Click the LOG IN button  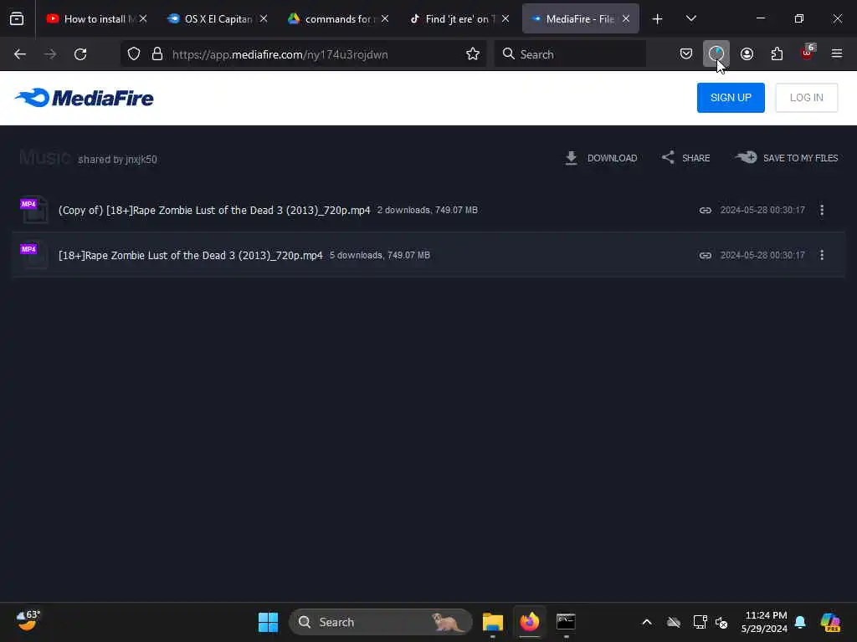click(806, 98)
